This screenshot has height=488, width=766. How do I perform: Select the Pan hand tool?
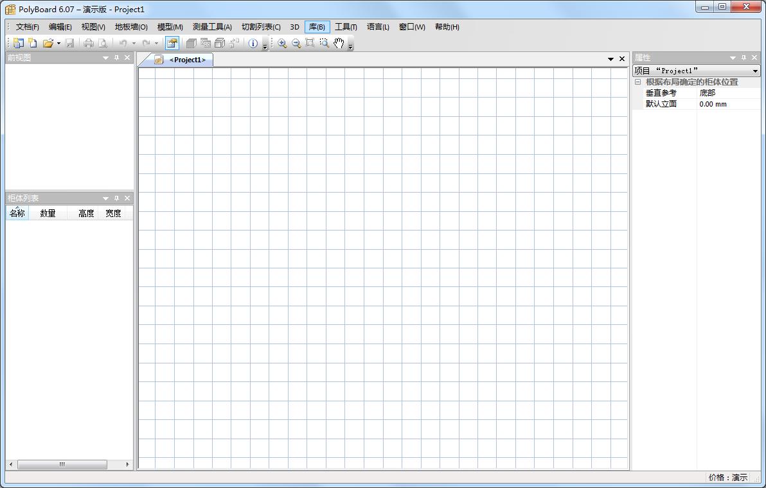click(x=339, y=43)
